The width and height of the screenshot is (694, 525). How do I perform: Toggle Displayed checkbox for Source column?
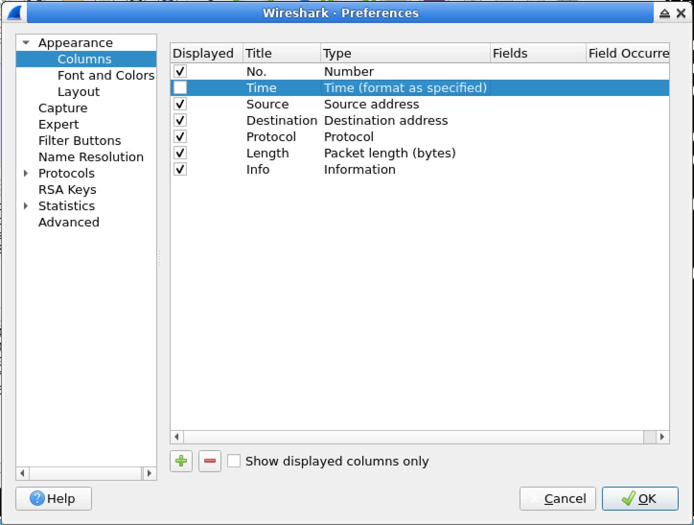tap(180, 104)
